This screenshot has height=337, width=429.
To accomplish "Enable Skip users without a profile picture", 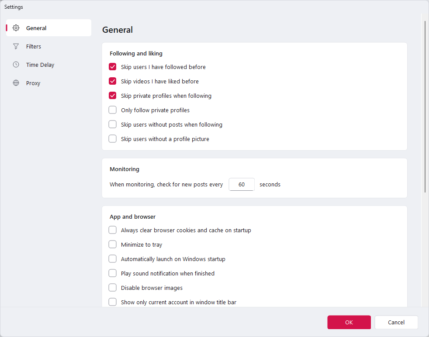I will [112, 139].
